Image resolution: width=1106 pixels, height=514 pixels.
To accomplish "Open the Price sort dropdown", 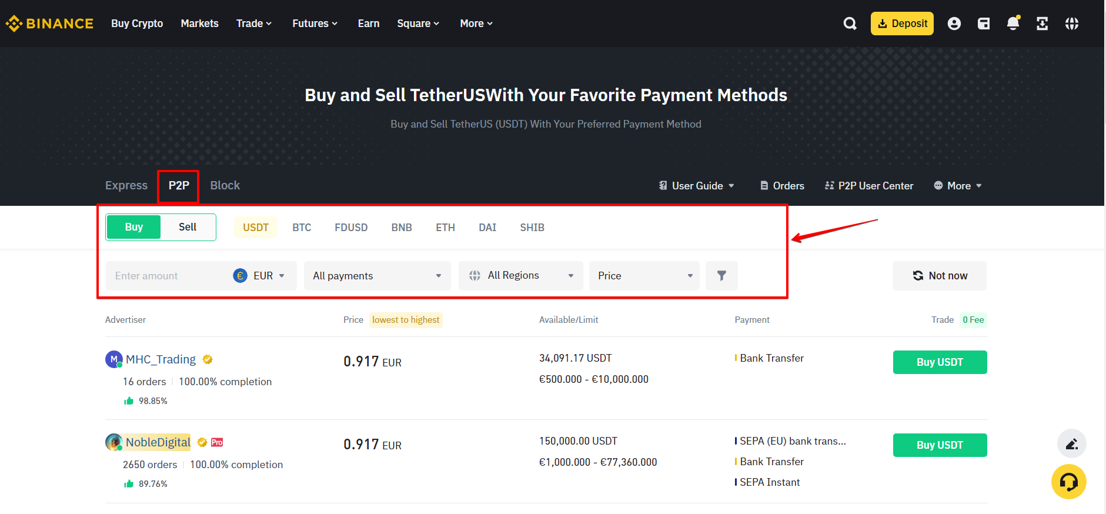I will (x=644, y=276).
